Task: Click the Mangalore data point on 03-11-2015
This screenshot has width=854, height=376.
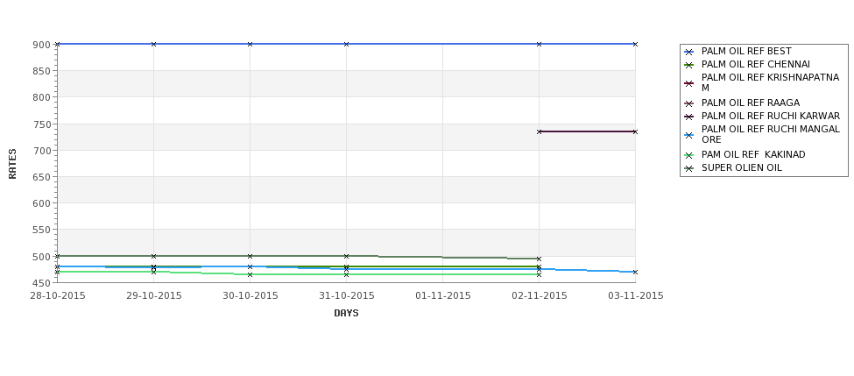Action: click(x=635, y=272)
